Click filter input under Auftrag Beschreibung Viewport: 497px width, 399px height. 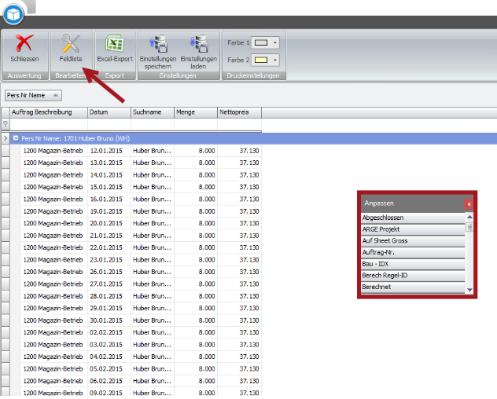click(49, 124)
